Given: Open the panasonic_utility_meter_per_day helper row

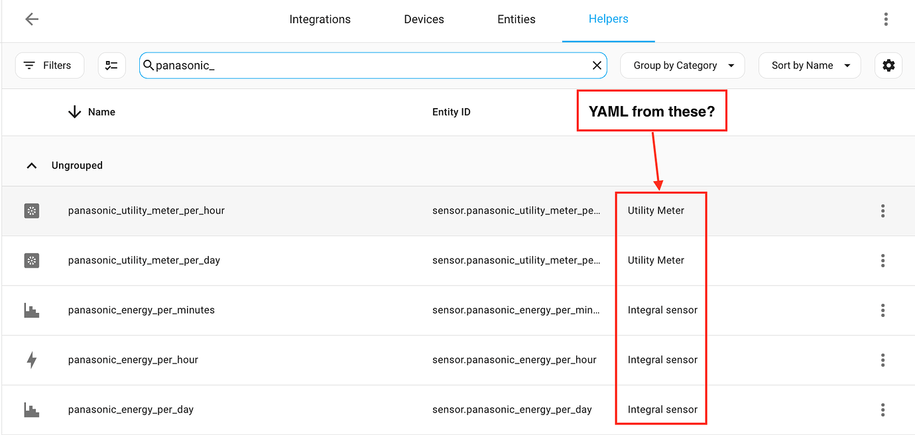Looking at the screenshot, I should pos(457,261).
